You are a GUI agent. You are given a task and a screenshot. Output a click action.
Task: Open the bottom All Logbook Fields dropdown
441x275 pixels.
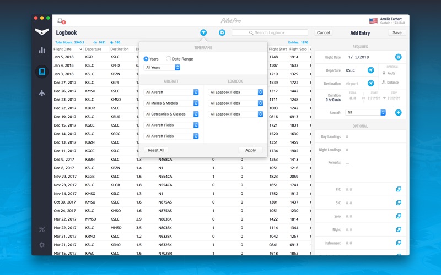236,114
